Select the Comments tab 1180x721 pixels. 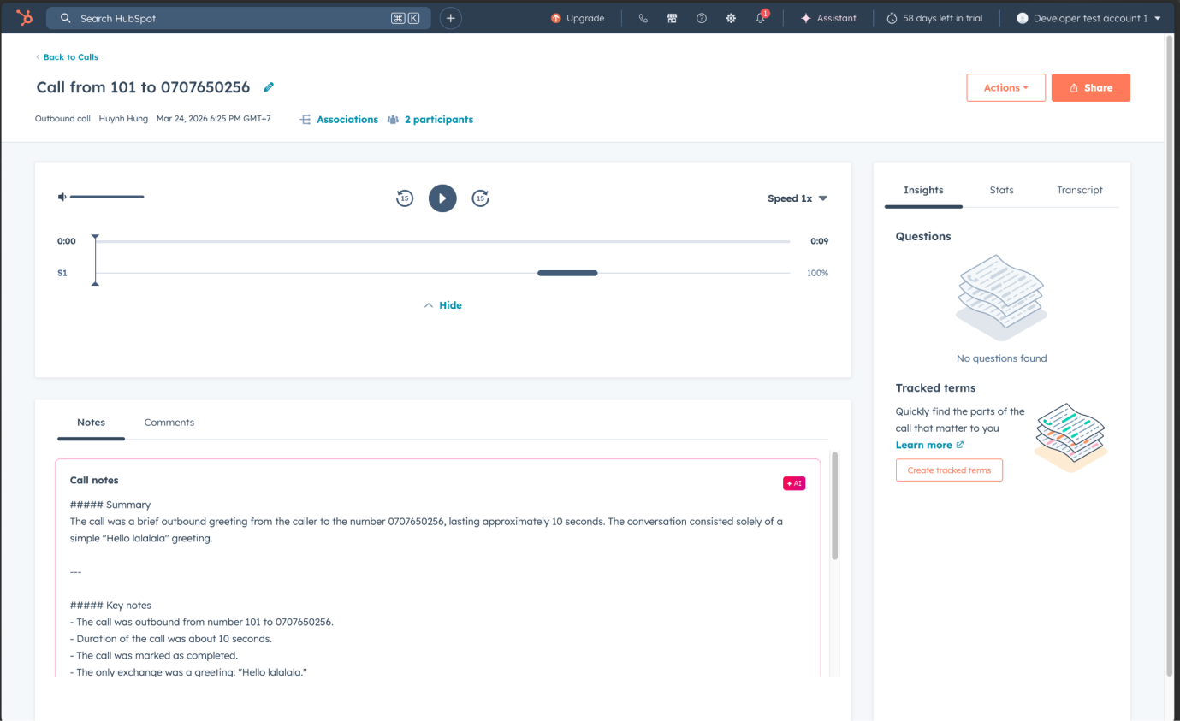pyautogui.click(x=169, y=423)
